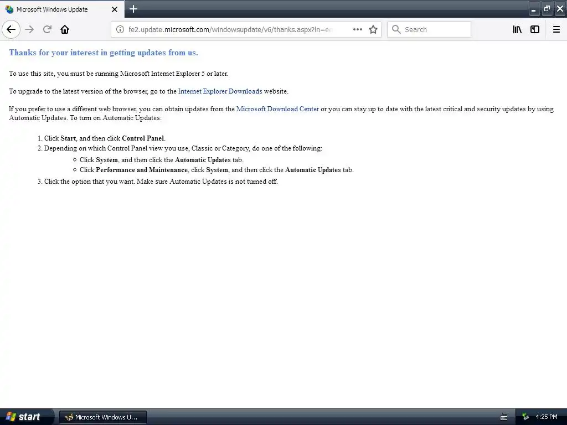The height and width of the screenshot is (425, 567).
Task: Click step 2 Depending on Control Panel view
Action: (183, 148)
